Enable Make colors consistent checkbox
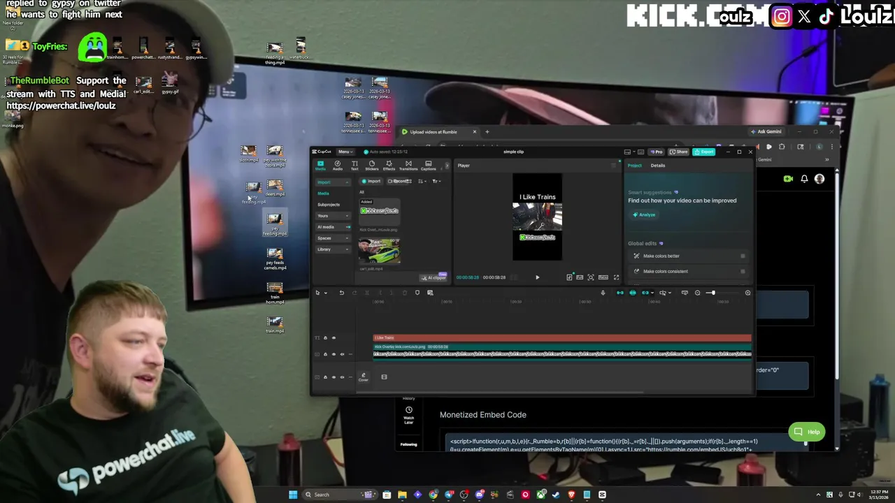The image size is (895, 503). coord(743,271)
